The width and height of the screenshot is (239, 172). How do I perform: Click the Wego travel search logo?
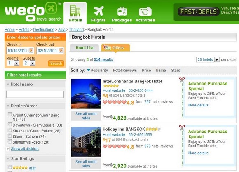(x=33, y=12)
